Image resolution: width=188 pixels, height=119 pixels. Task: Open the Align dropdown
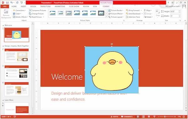pos(148,10)
